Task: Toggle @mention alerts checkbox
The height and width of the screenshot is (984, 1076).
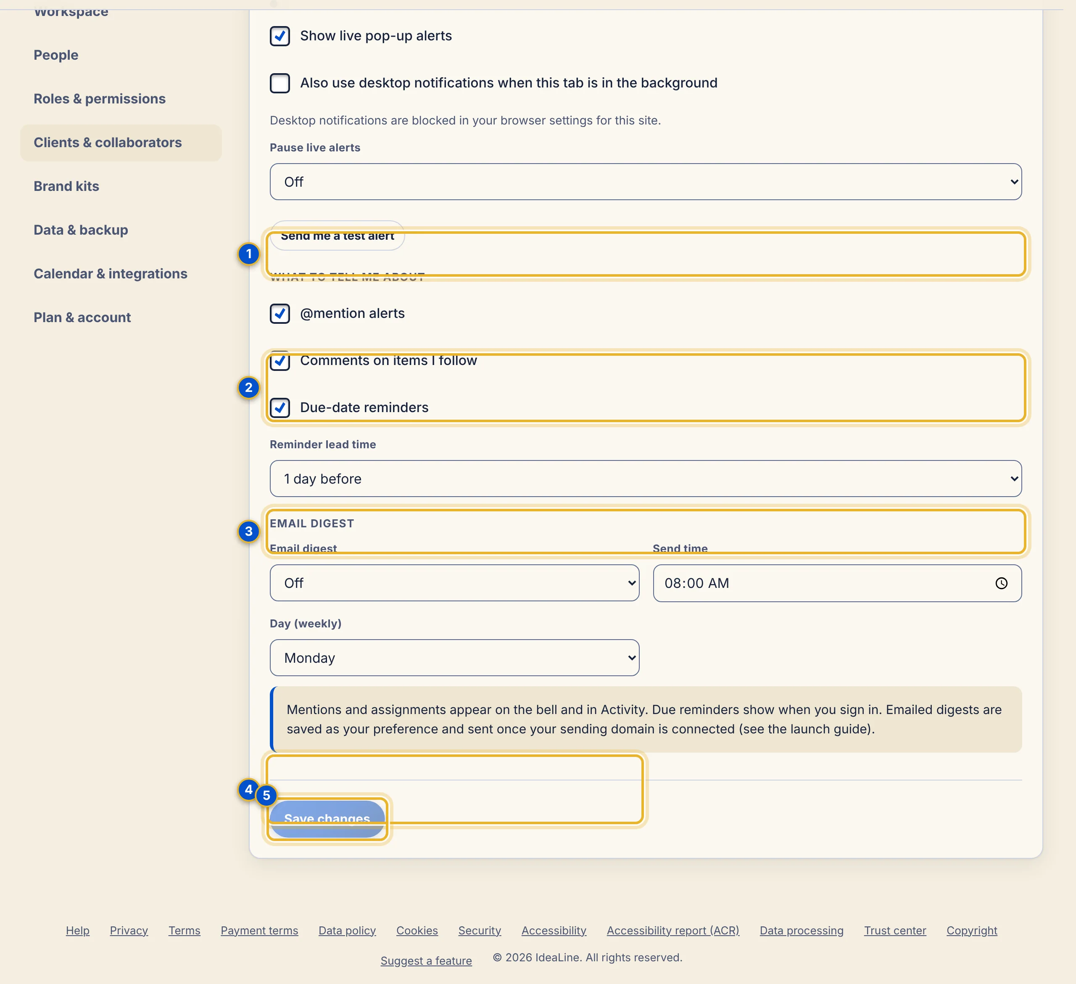Action: (280, 313)
